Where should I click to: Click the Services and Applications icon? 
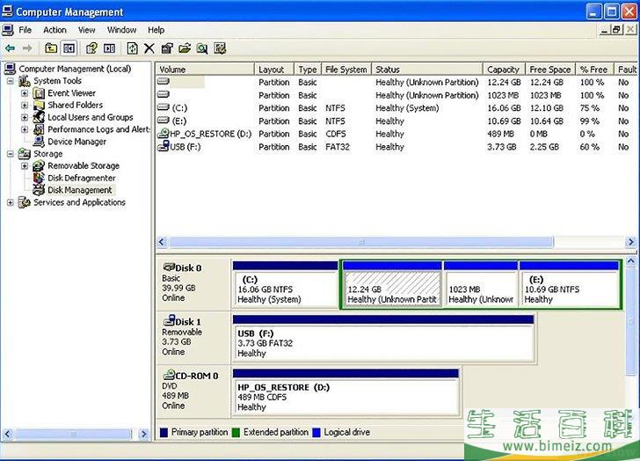pos(25,202)
